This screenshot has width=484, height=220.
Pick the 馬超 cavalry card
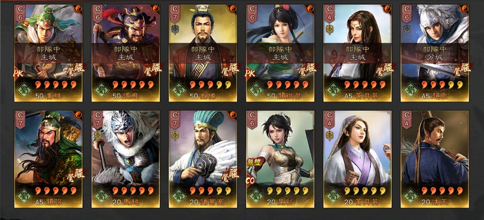(126, 159)
